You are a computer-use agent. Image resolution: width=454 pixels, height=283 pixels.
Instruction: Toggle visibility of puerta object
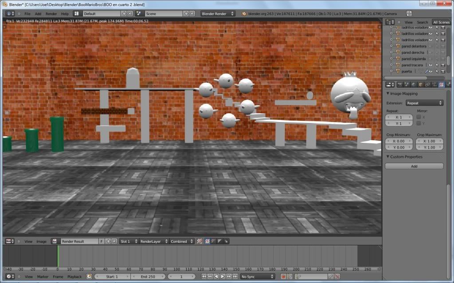[431, 71]
